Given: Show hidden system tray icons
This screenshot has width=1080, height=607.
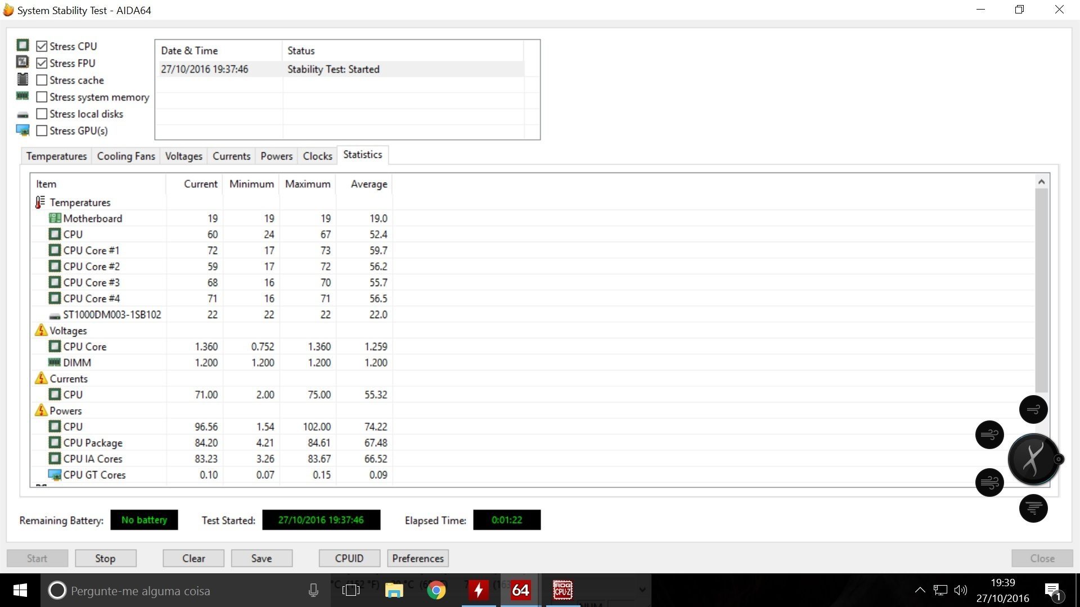Looking at the screenshot, I should pos(920,590).
